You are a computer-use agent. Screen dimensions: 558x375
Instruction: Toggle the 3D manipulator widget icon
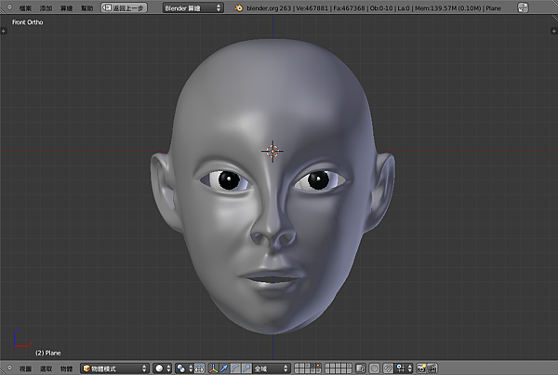(x=213, y=368)
